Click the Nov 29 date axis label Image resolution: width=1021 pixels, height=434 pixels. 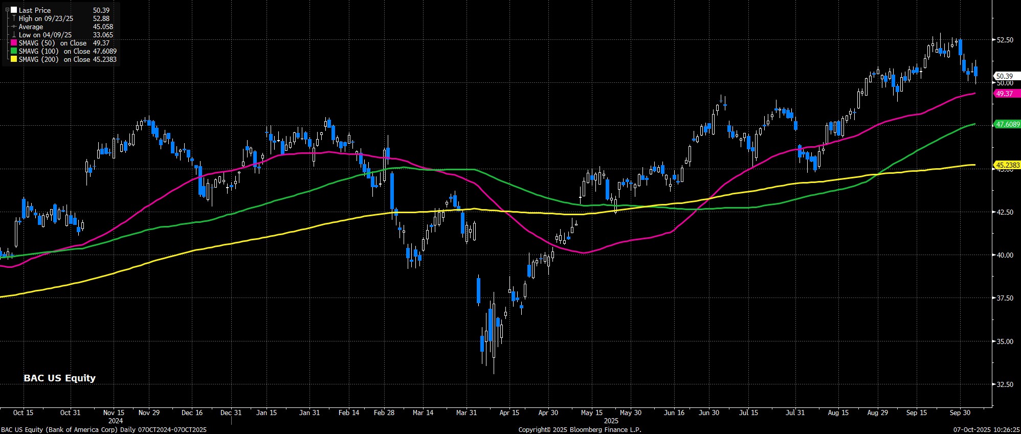coord(149,413)
